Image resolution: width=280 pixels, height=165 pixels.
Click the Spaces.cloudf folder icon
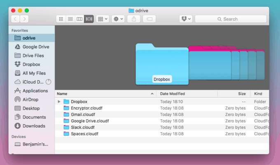click(66, 134)
